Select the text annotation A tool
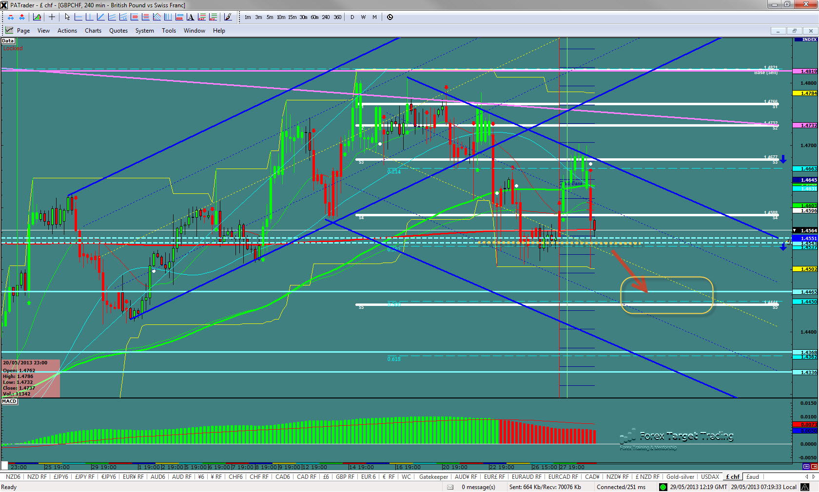The height and width of the screenshot is (492, 819). [191, 17]
